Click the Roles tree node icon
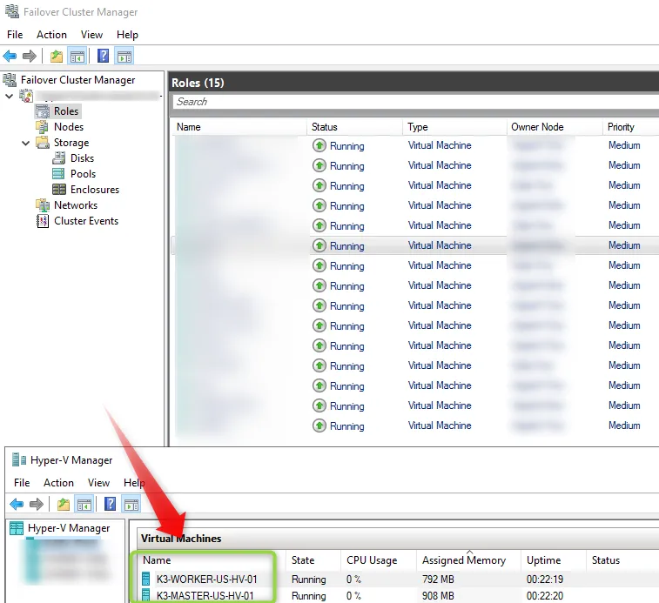Image resolution: width=659 pixels, height=603 pixels. tap(43, 111)
